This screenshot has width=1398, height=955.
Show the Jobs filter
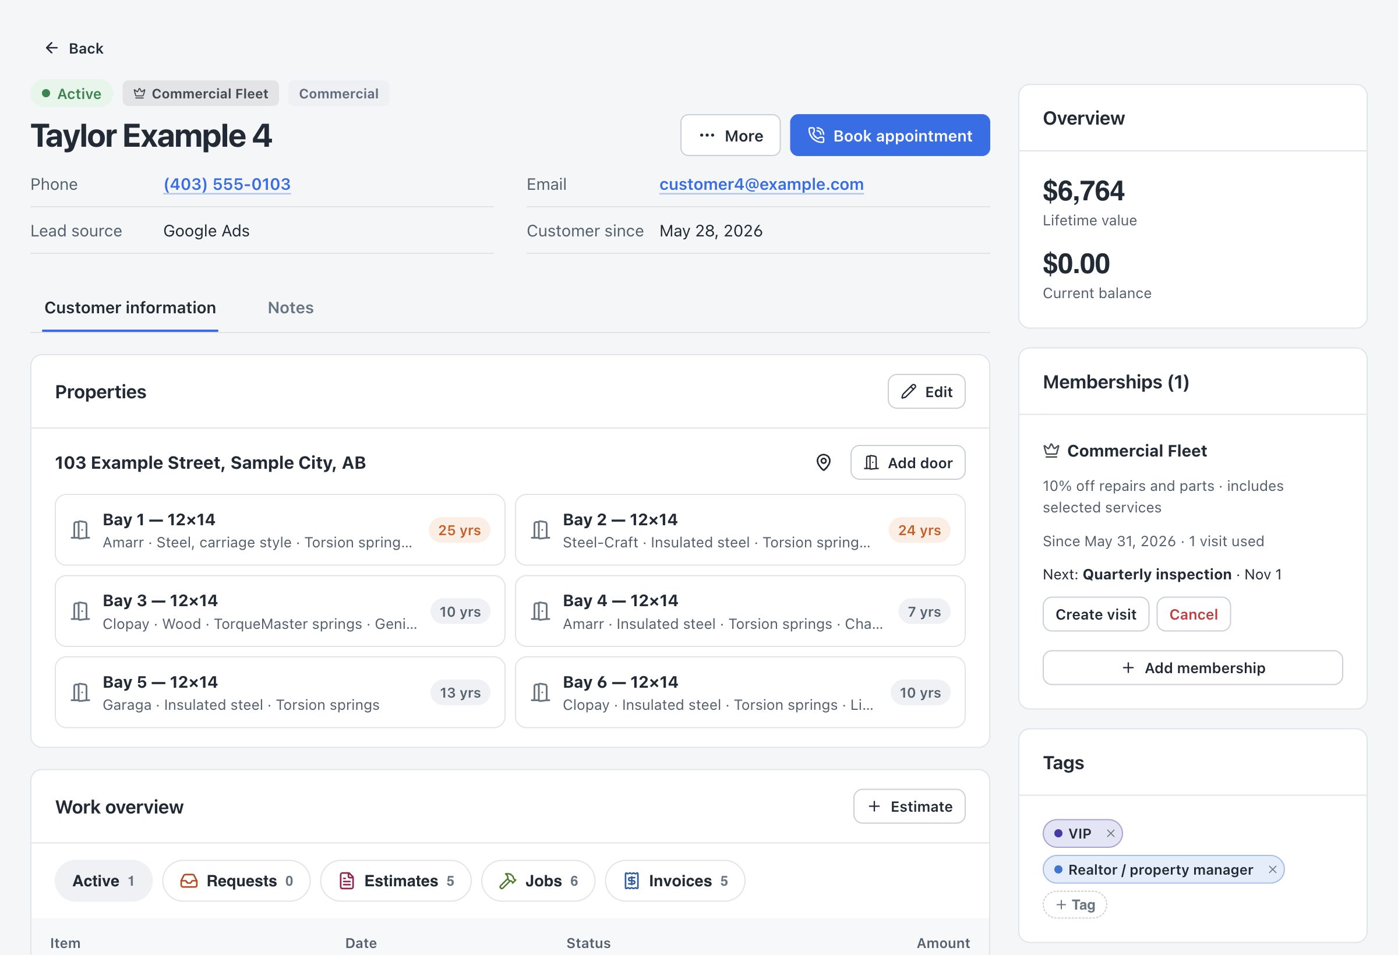click(x=538, y=881)
